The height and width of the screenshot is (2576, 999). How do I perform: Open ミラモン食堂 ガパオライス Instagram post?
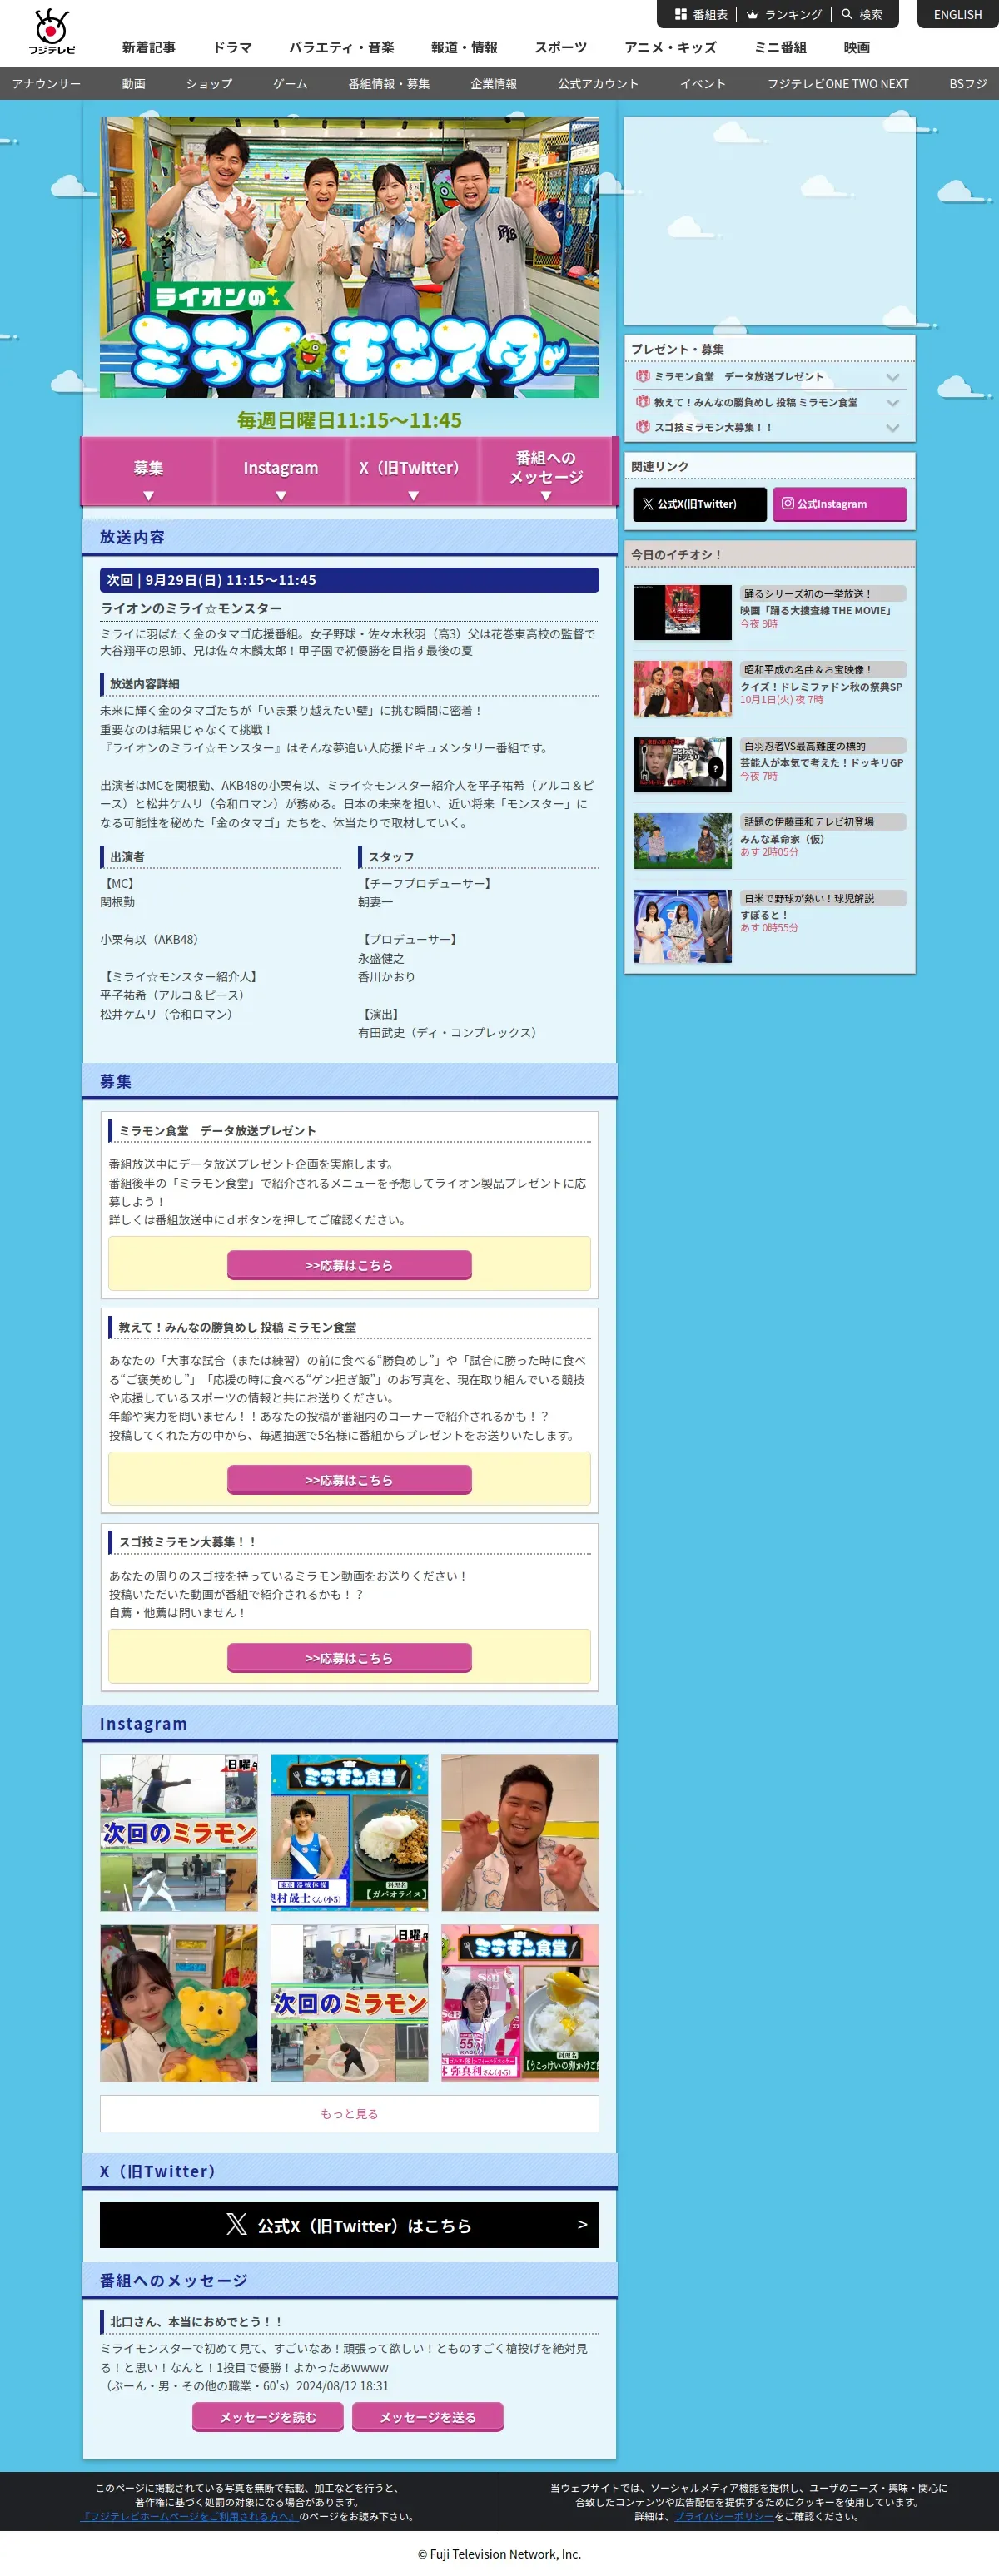click(350, 1833)
